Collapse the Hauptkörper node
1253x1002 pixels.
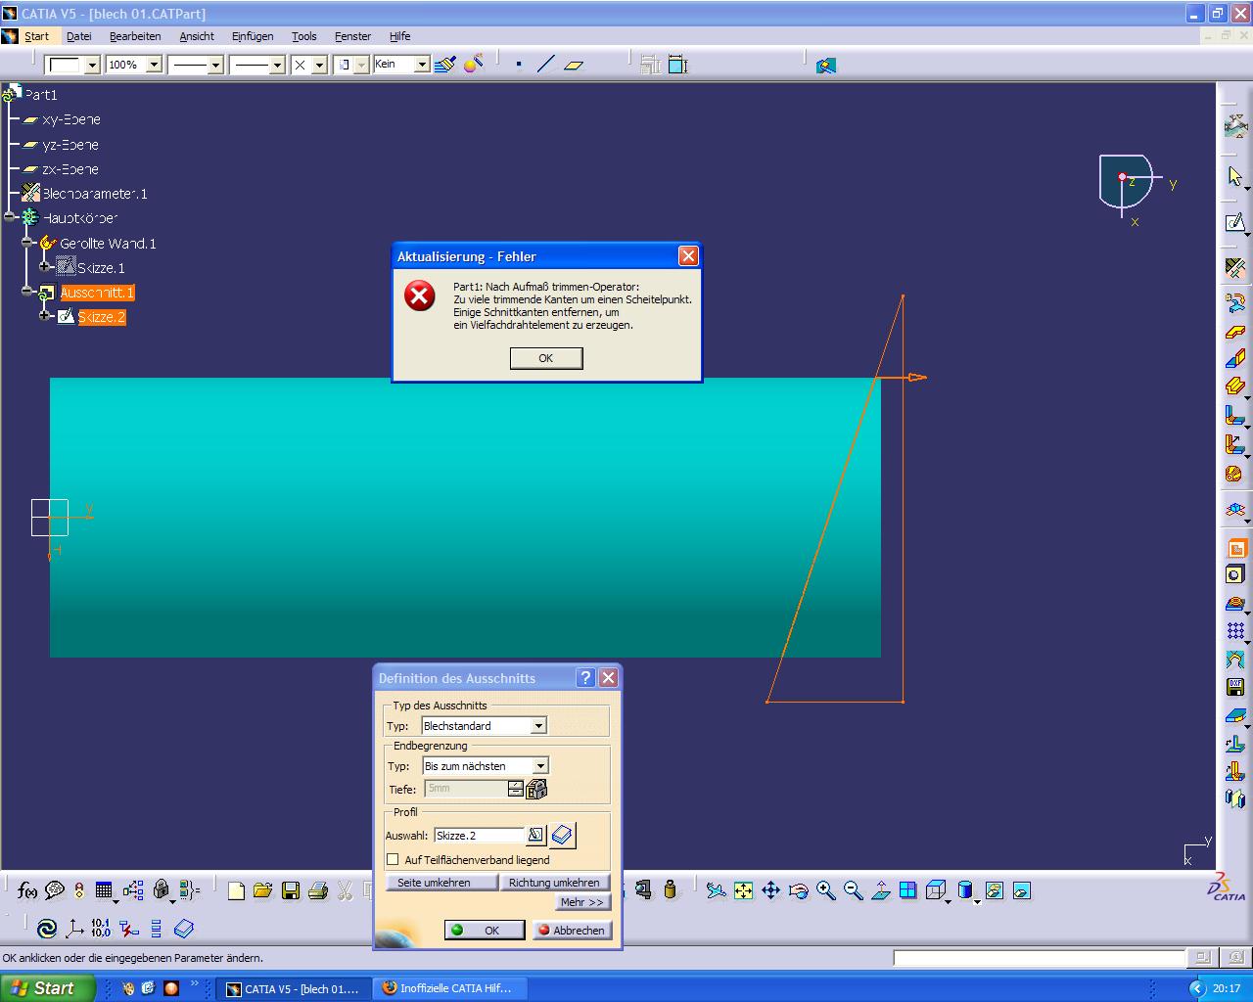coord(10,217)
